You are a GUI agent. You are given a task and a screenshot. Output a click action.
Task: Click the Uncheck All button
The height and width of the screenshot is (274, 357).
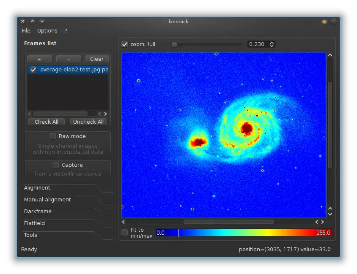click(88, 122)
